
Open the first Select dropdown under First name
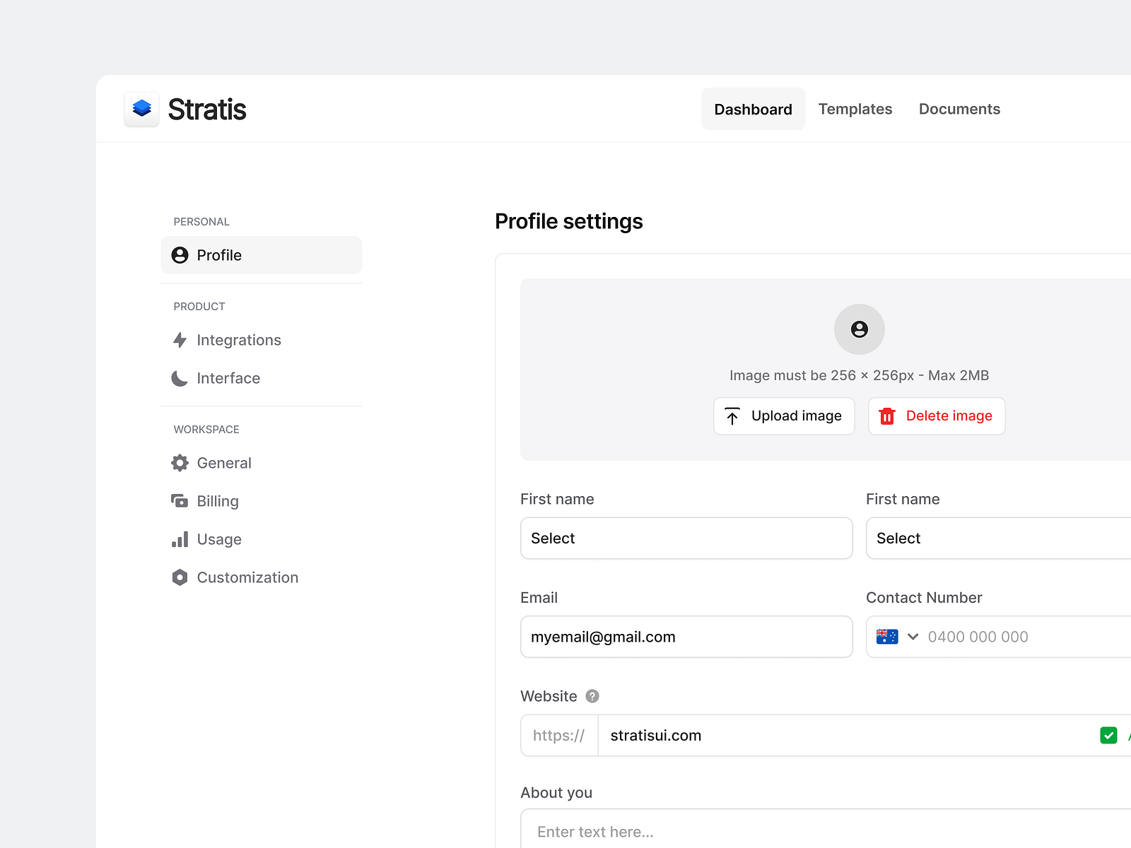[686, 538]
